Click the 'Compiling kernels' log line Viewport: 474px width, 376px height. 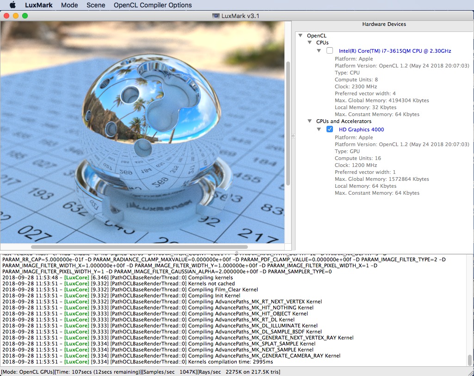pyautogui.click(x=117, y=277)
